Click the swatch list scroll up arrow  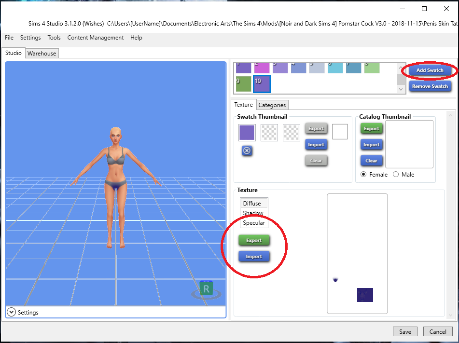(401, 67)
